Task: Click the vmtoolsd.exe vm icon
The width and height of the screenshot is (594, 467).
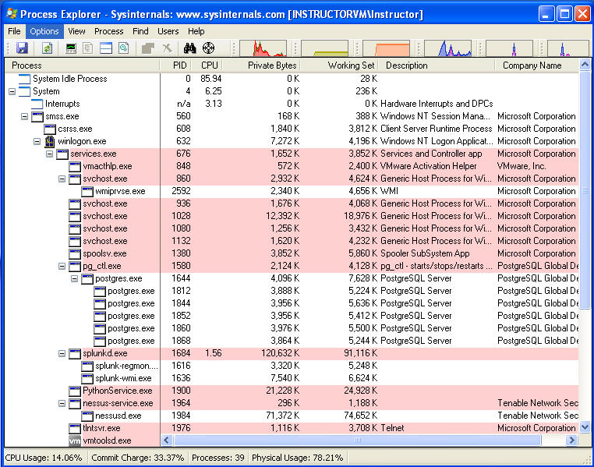Action: point(75,440)
